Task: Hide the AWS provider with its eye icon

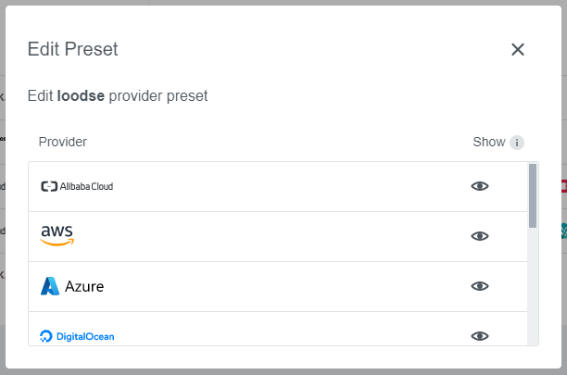Action: pos(480,236)
